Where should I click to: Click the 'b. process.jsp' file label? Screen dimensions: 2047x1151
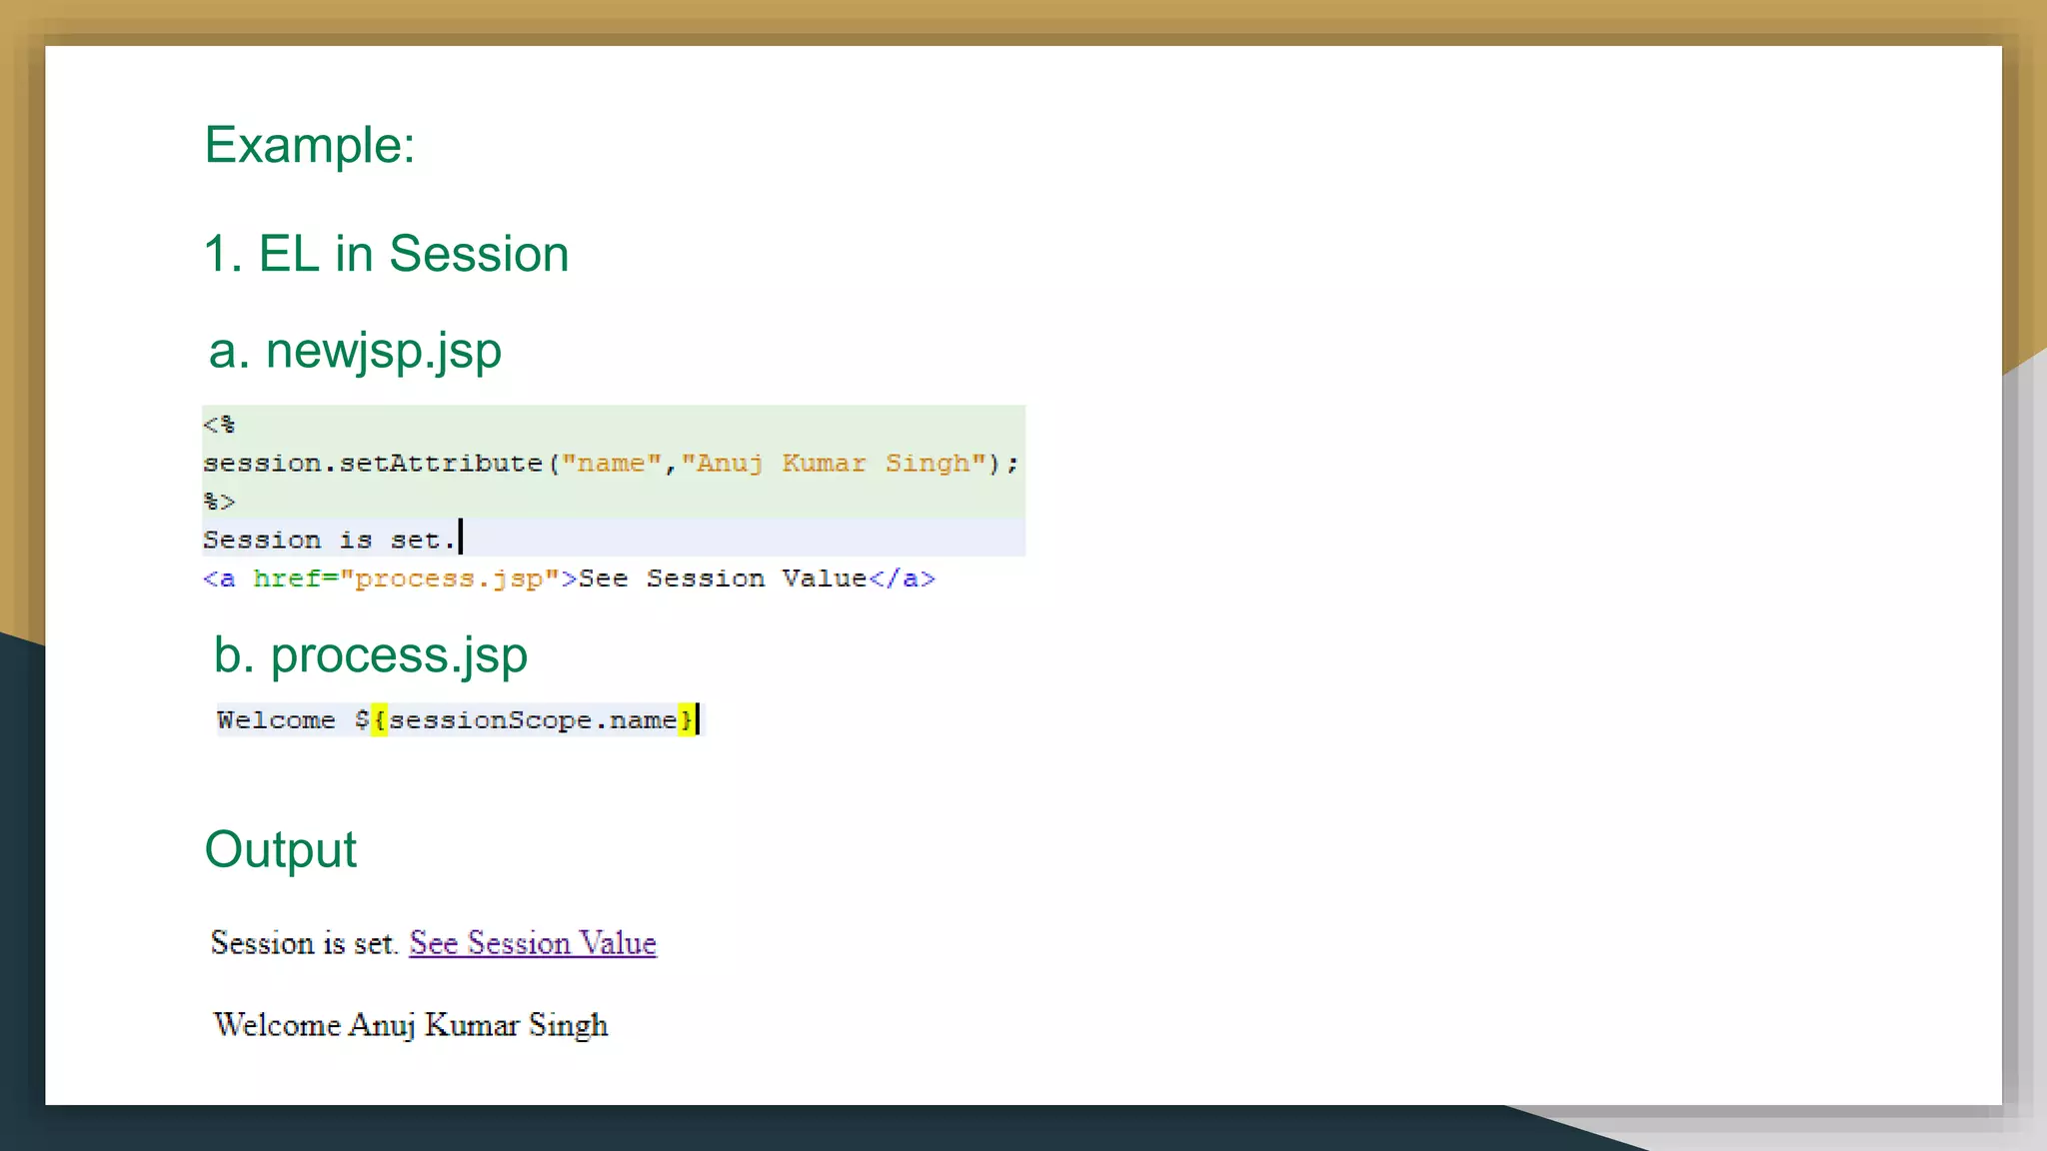click(x=370, y=656)
